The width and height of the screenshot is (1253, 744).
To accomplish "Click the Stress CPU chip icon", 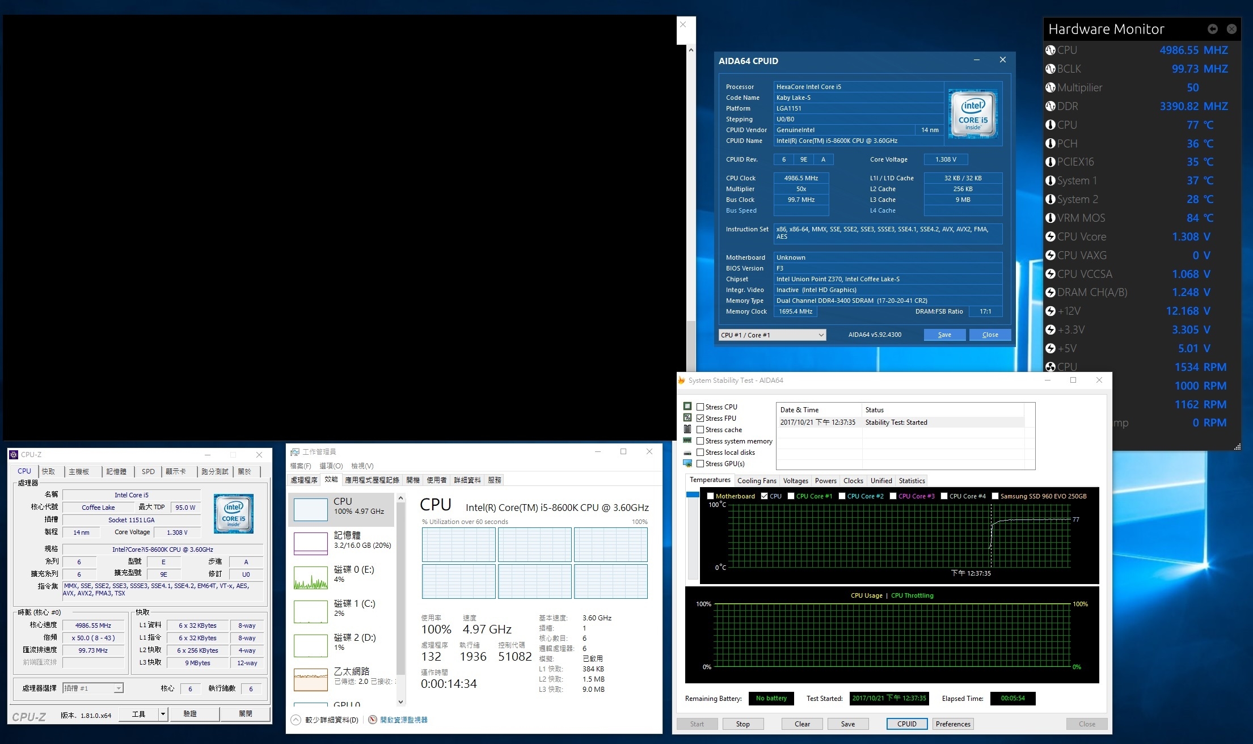I will click(687, 407).
